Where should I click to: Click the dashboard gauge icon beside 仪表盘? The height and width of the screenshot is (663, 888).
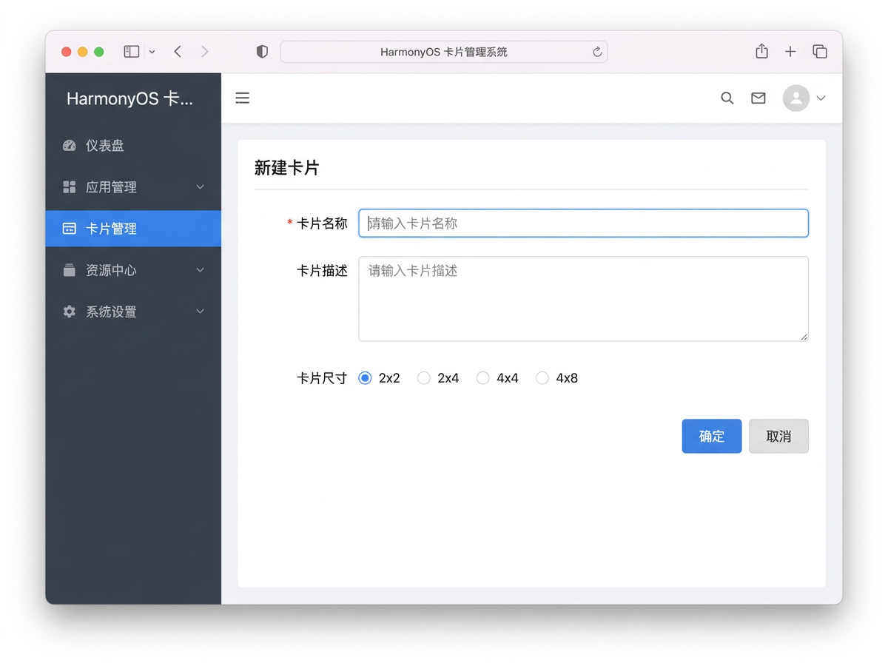pyautogui.click(x=70, y=146)
